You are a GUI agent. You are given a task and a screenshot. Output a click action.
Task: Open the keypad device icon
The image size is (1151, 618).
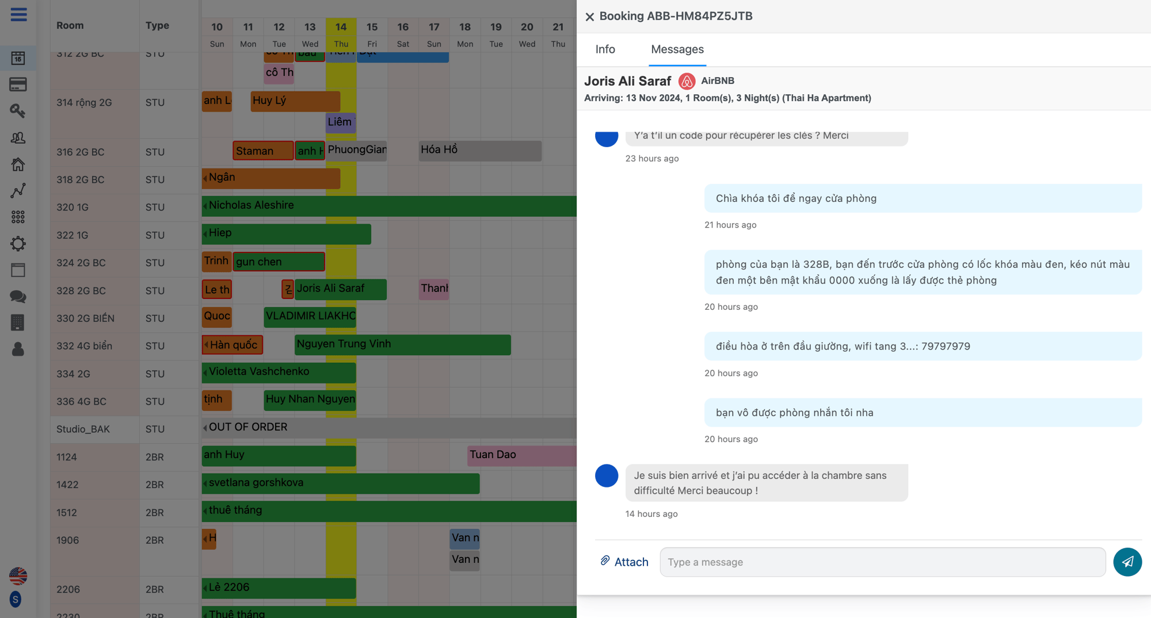(18, 323)
